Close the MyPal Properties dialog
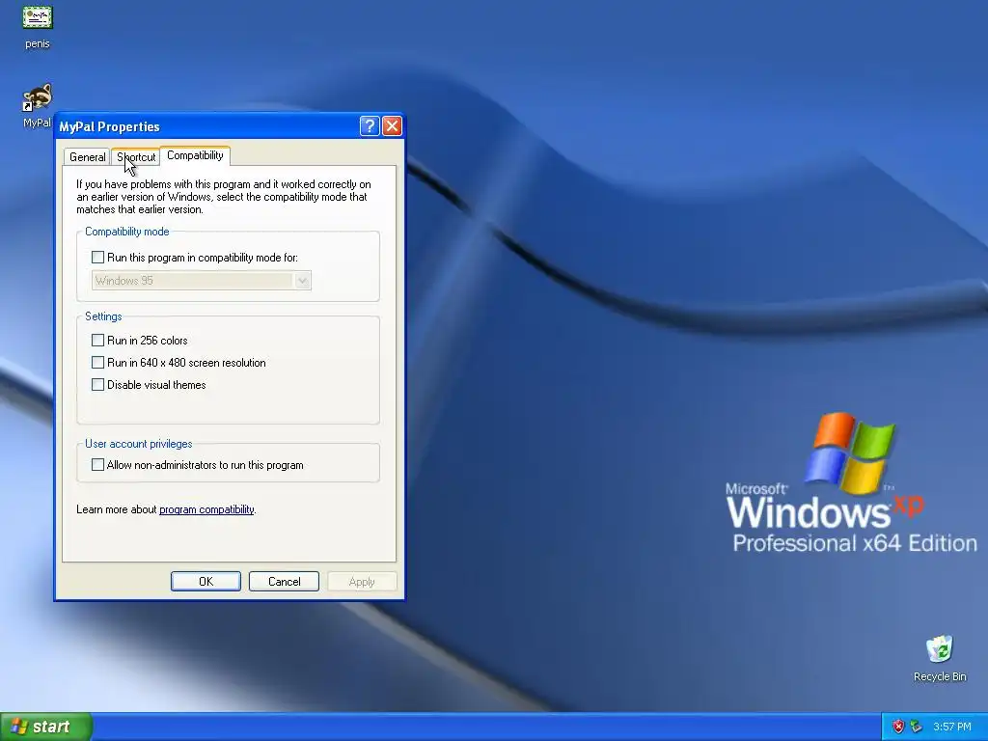988x741 pixels. 392,126
